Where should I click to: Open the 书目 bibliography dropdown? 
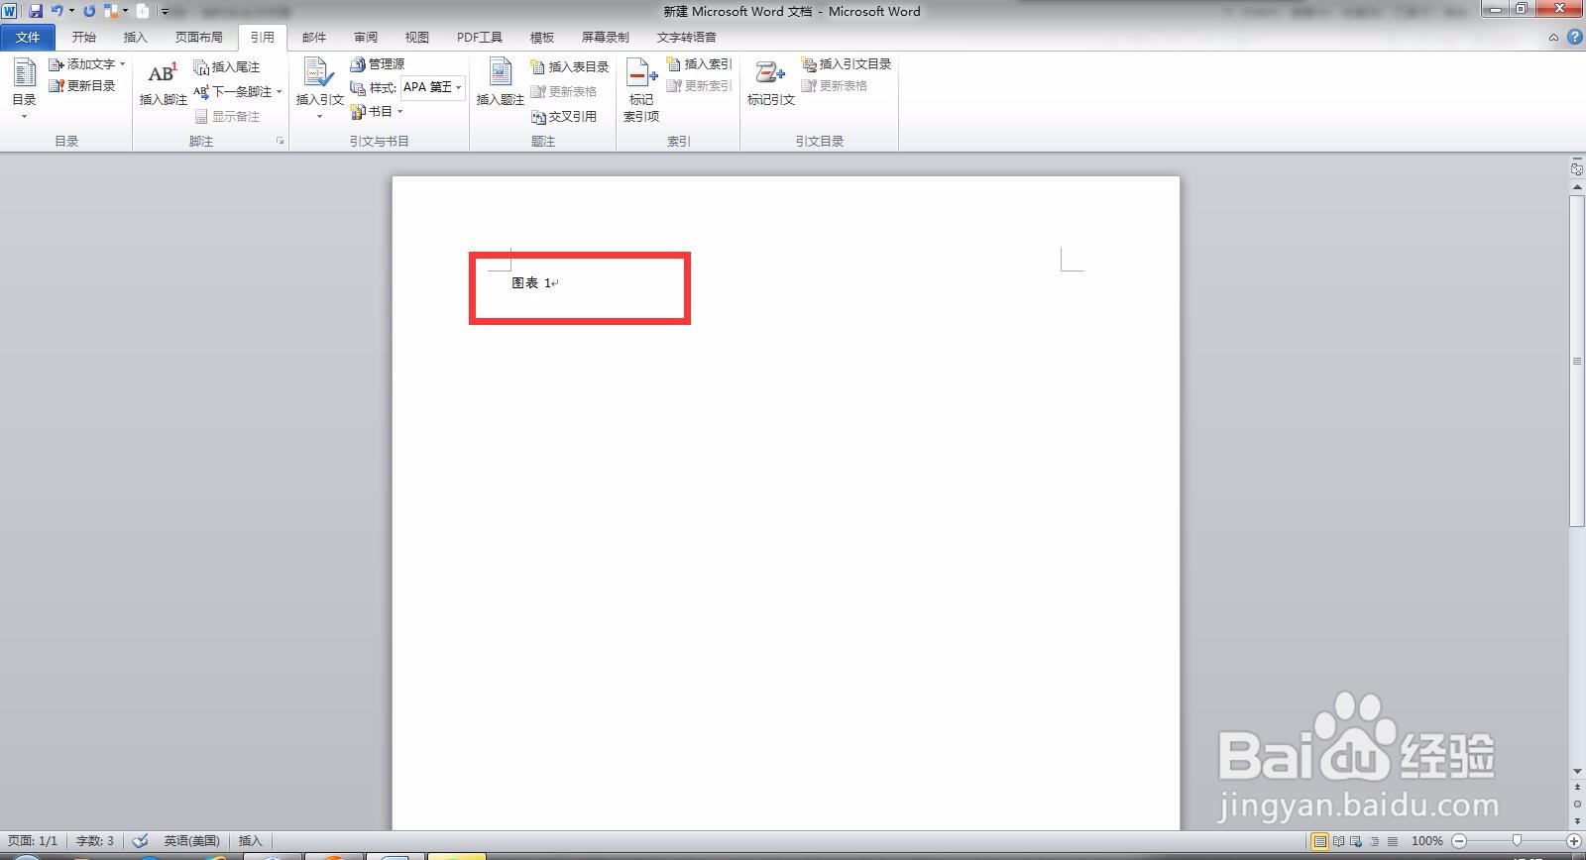coord(377,112)
